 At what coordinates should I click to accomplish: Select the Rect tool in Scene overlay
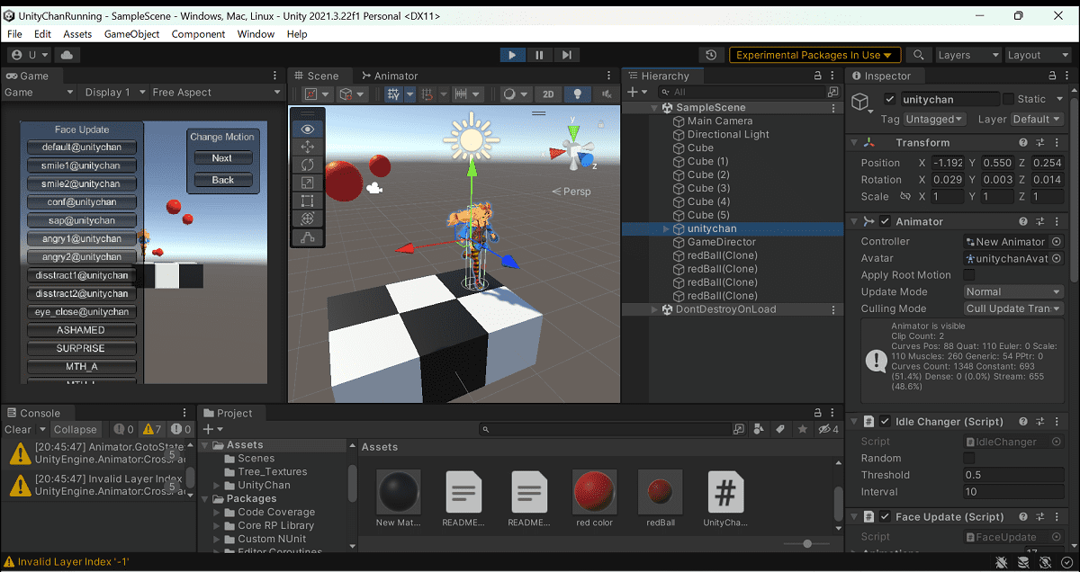click(x=308, y=201)
